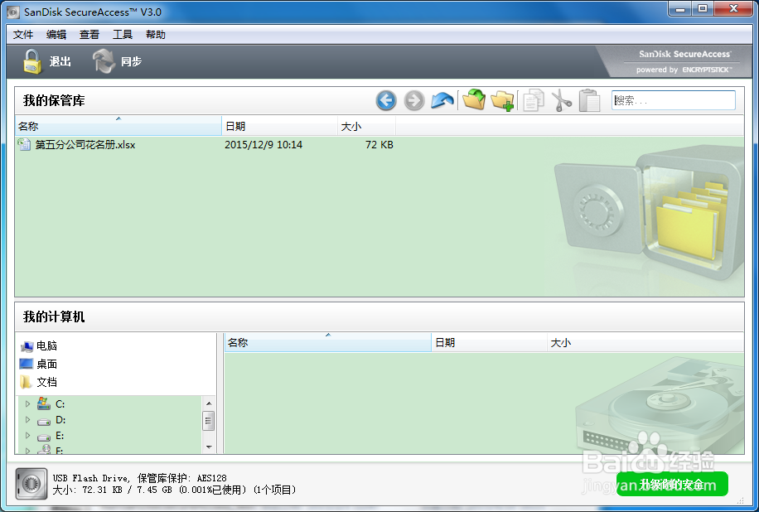Minimize the SecureAccess window

(680, 8)
